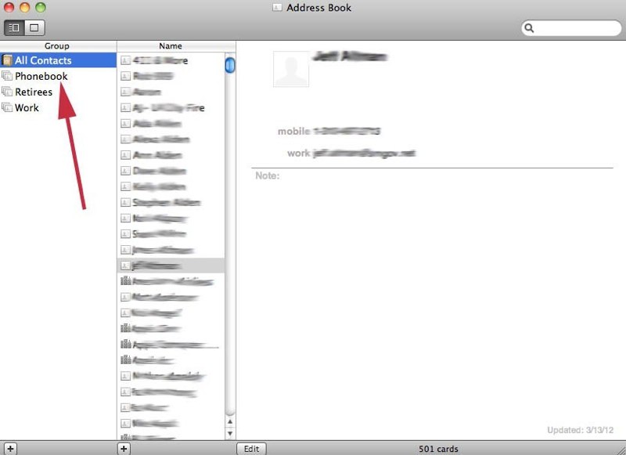Click the names list scrollbar thumb

coord(230,65)
